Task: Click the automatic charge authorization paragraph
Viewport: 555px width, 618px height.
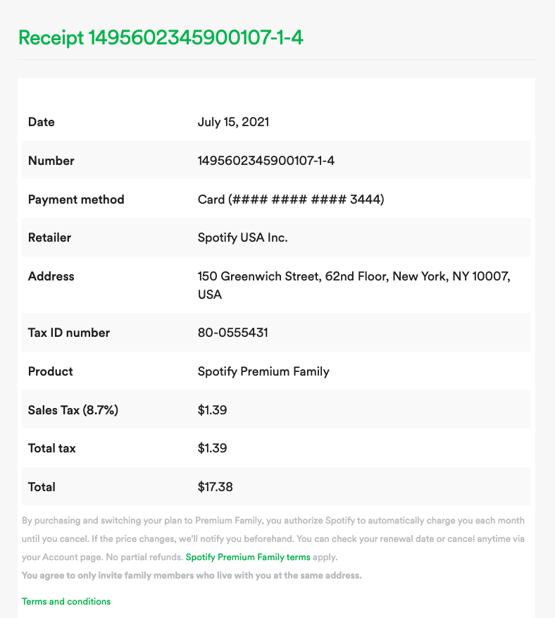Action: (x=273, y=539)
